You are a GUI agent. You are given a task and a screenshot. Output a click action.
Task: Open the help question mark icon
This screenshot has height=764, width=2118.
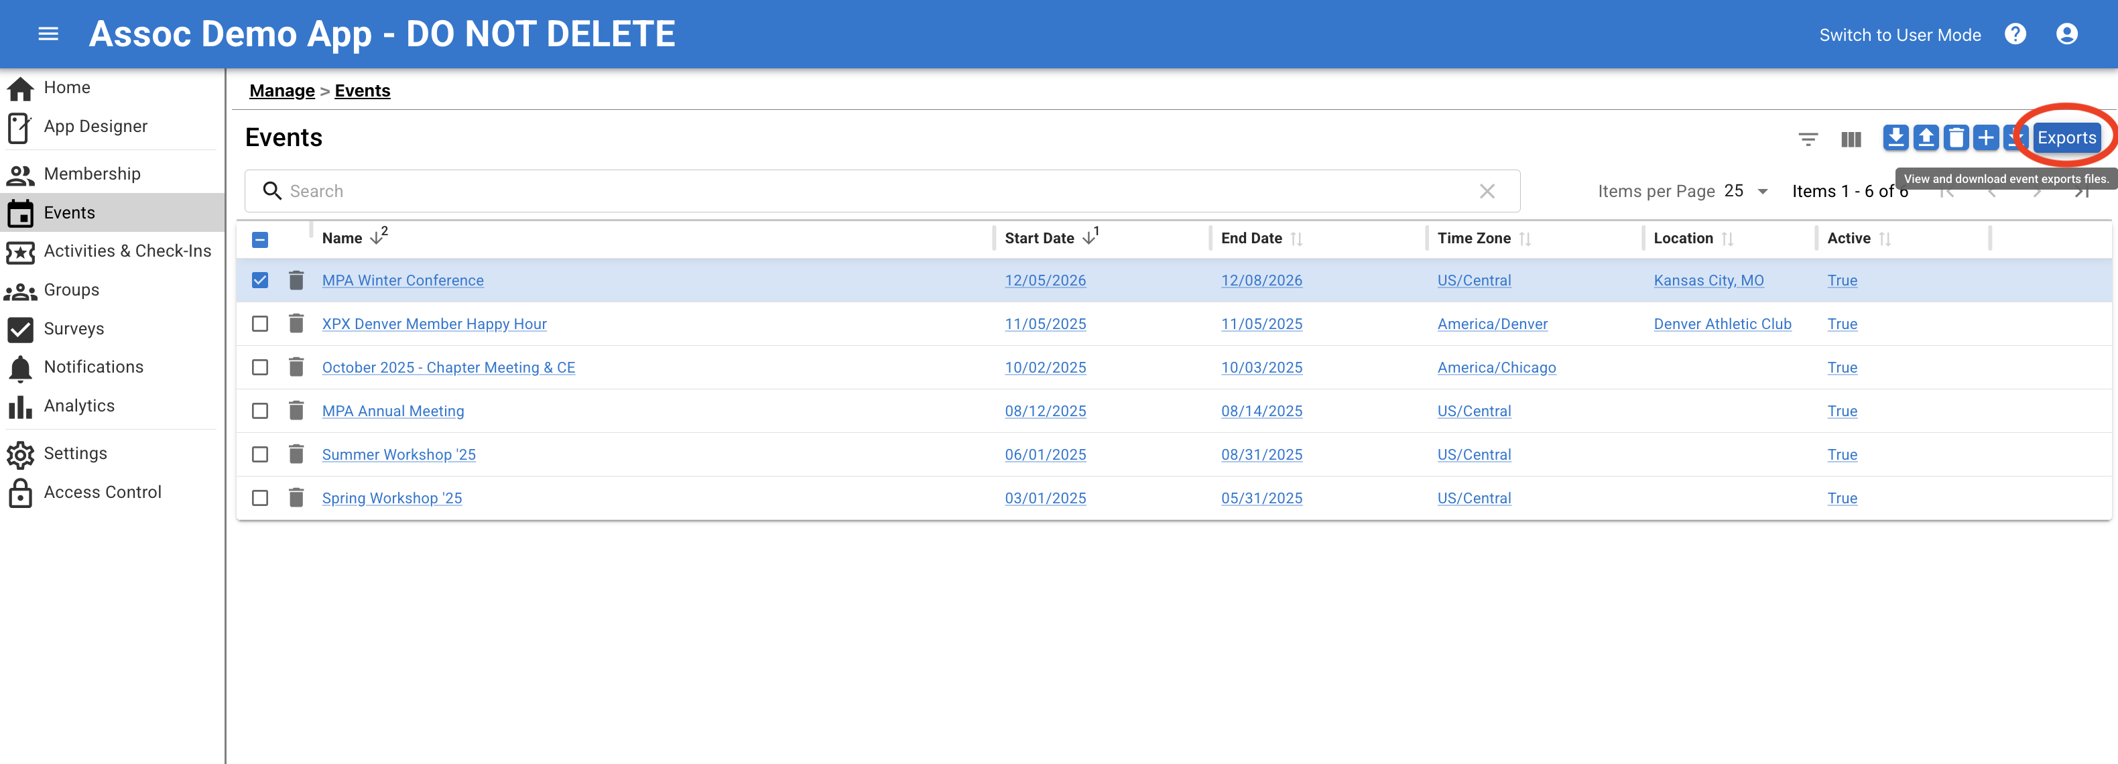pos(2015,34)
